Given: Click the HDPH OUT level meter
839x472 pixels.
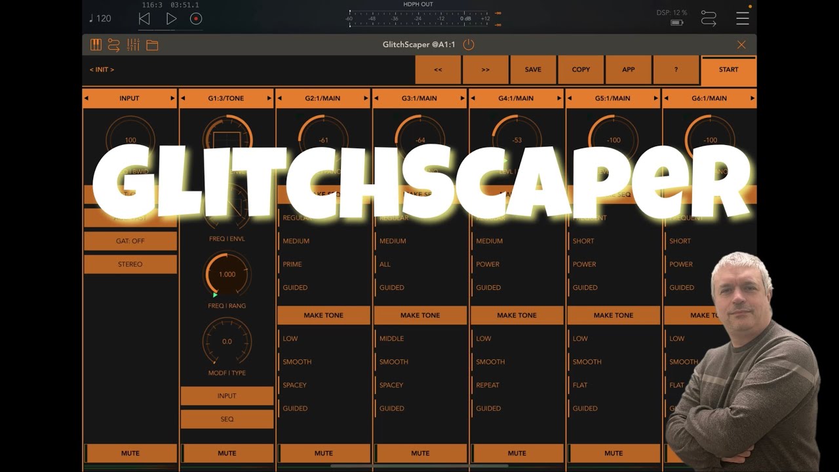Looking at the screenshot, I should 419,18.
